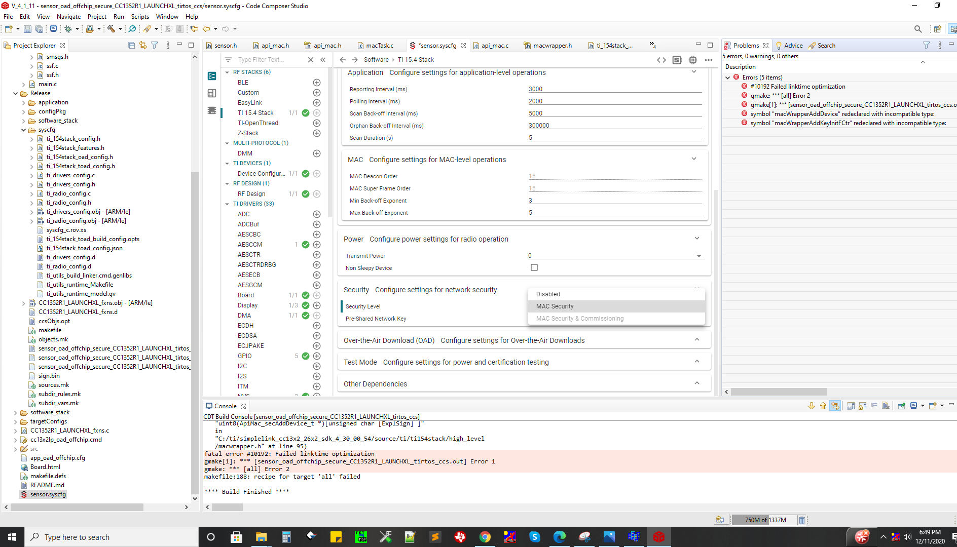Select sensor.syscfg in Project Explorer
The width and height of the screenshot is (957, 547).
(48, 494)
